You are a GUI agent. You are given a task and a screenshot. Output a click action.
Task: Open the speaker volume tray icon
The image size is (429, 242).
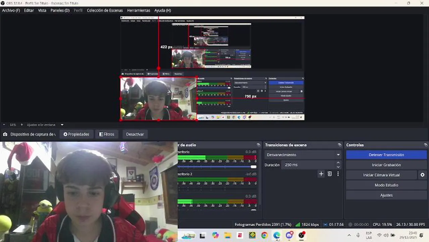(x=386, y=235)
